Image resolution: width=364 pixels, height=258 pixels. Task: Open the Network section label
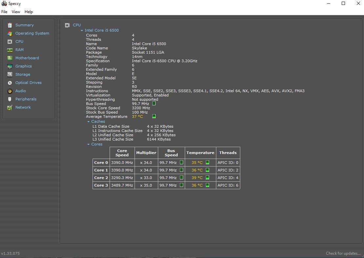23,107
